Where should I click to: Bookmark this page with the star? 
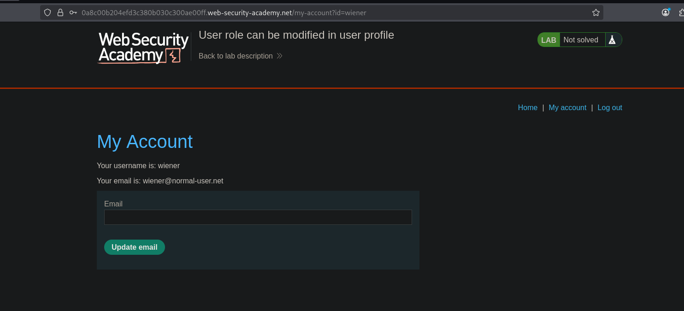(596, 13)
